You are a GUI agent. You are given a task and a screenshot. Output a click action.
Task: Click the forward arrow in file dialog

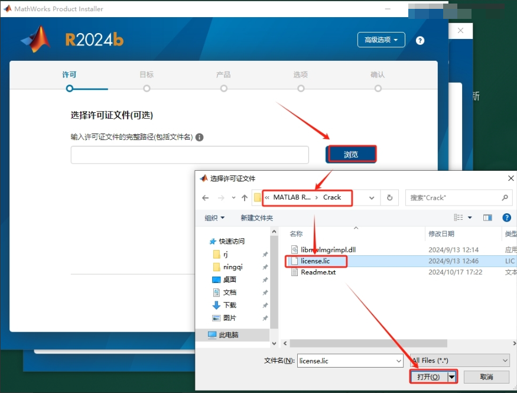pyautogui.click(x=221, y=198)
